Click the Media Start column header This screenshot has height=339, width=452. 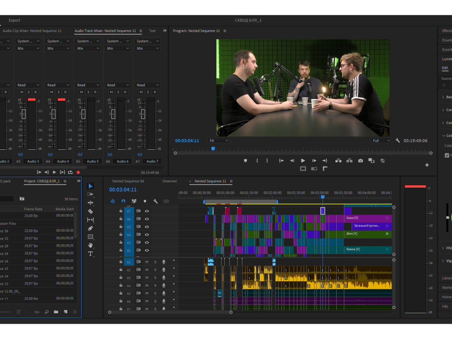point(65,209)
